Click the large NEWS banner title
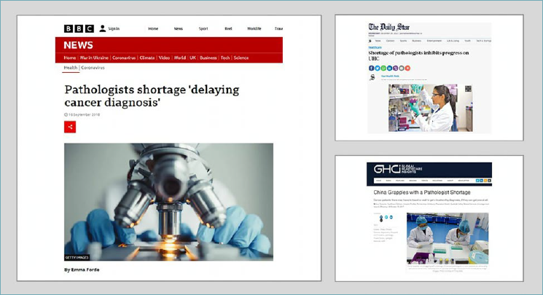The image size is (543, 295). click(78, 45)
